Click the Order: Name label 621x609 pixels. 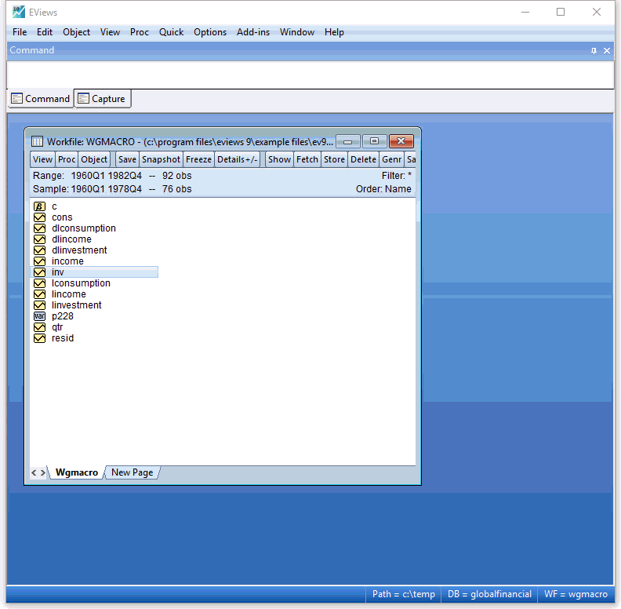383,189
